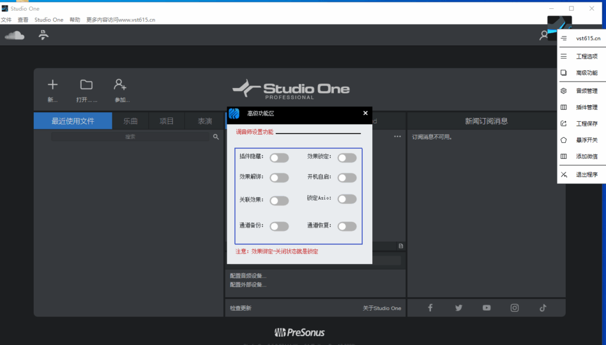The width and height of the screenshot is (606, 345).
Task: Open the SoundCloud icon in the top bar
Action: tap(15, 35)
